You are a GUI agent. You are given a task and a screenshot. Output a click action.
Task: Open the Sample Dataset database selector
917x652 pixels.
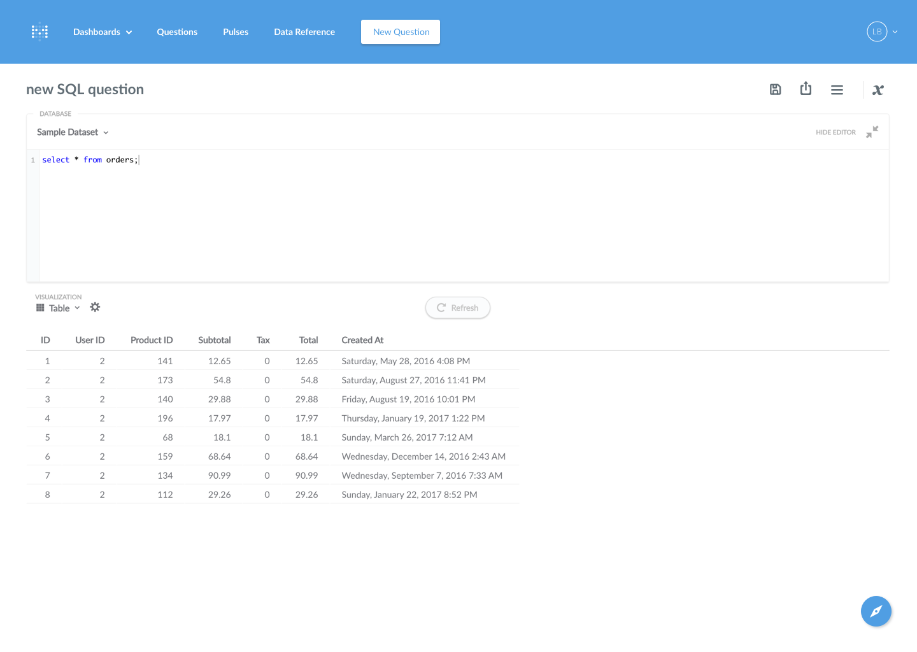point(72,132)
